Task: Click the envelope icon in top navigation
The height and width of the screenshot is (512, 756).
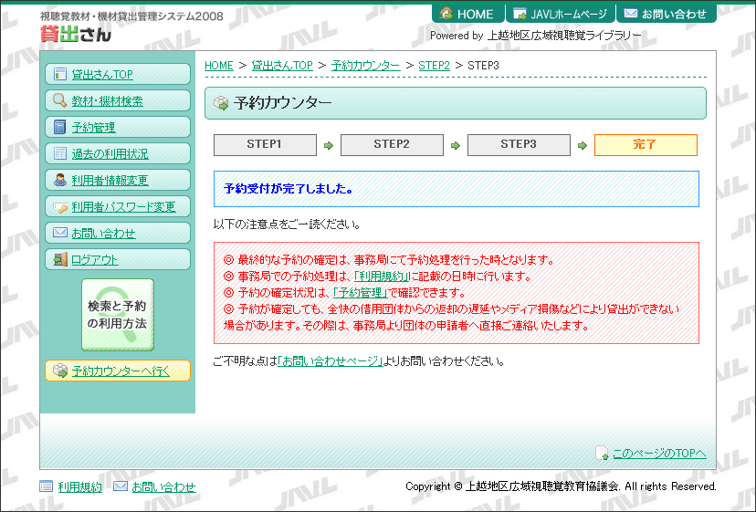Action: (x=630, y=14)
